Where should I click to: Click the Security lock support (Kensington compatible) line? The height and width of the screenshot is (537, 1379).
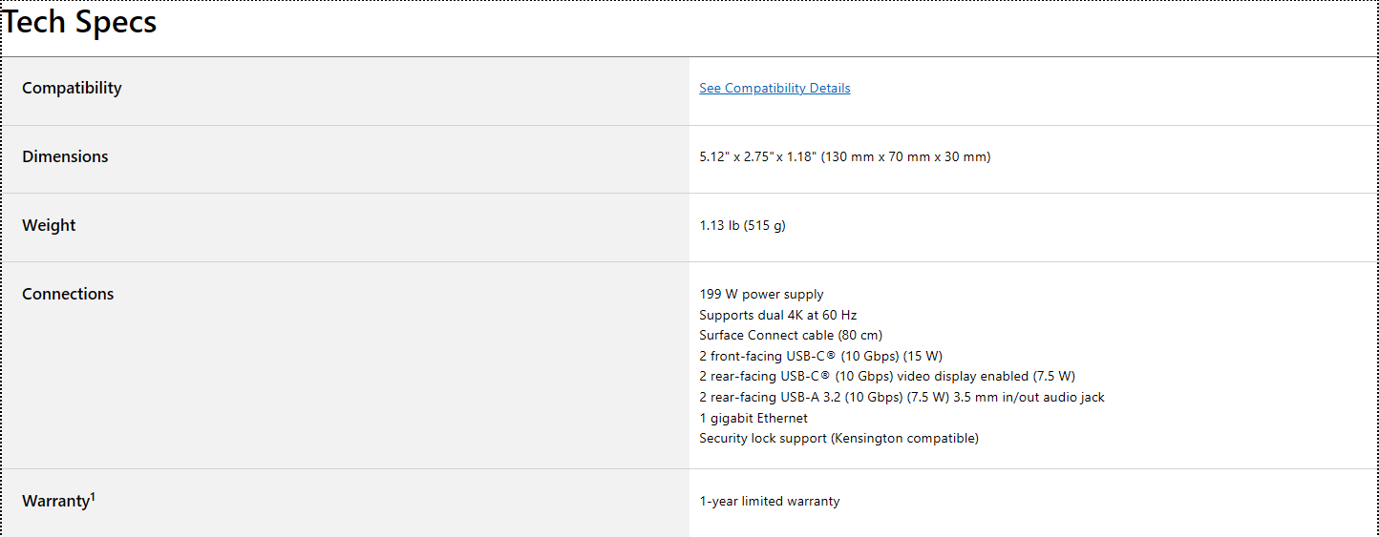(x=838, y=439)
